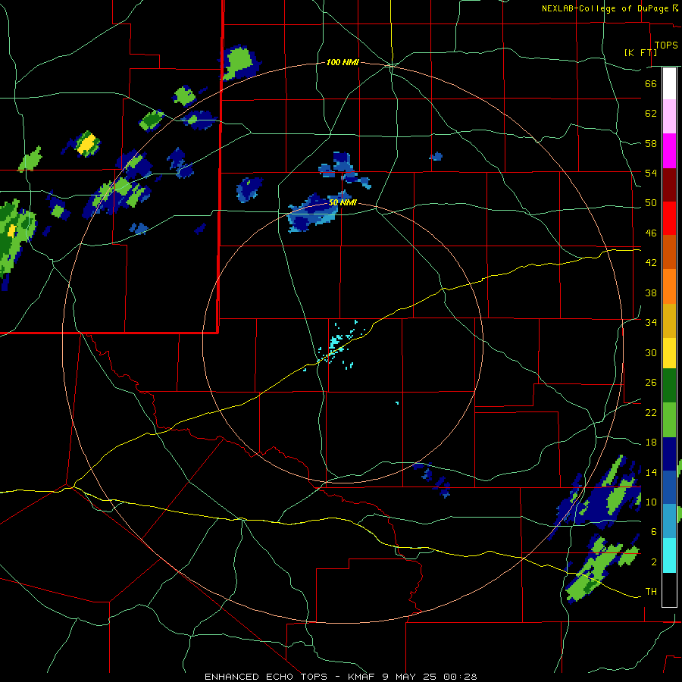Click the 46 value on the color scale
682x682 pixels.
[x=651, y=233]
